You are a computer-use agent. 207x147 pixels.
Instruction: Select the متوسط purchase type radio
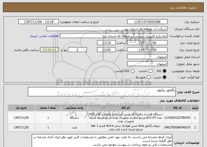(x=149, y=77)
